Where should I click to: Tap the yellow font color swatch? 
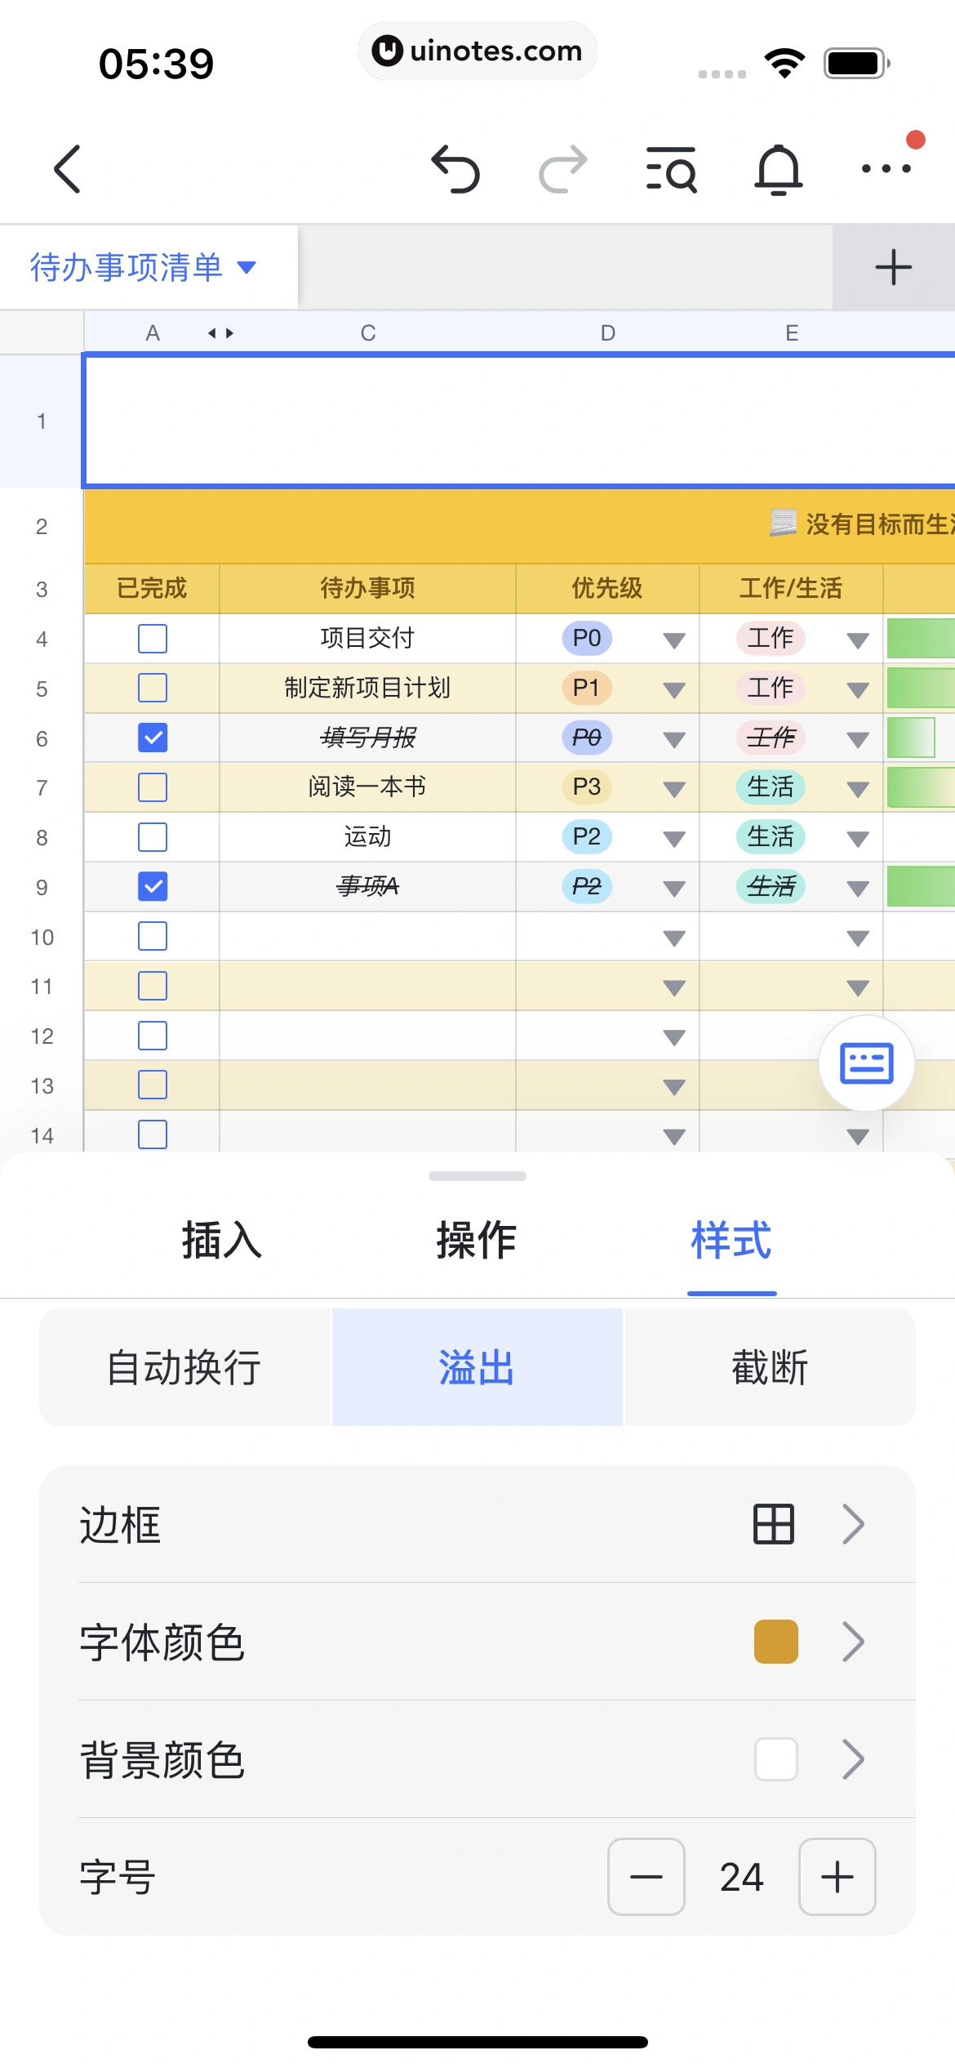776,1642
